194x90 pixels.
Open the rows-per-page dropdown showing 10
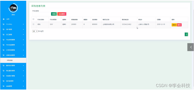pos(35,31)
